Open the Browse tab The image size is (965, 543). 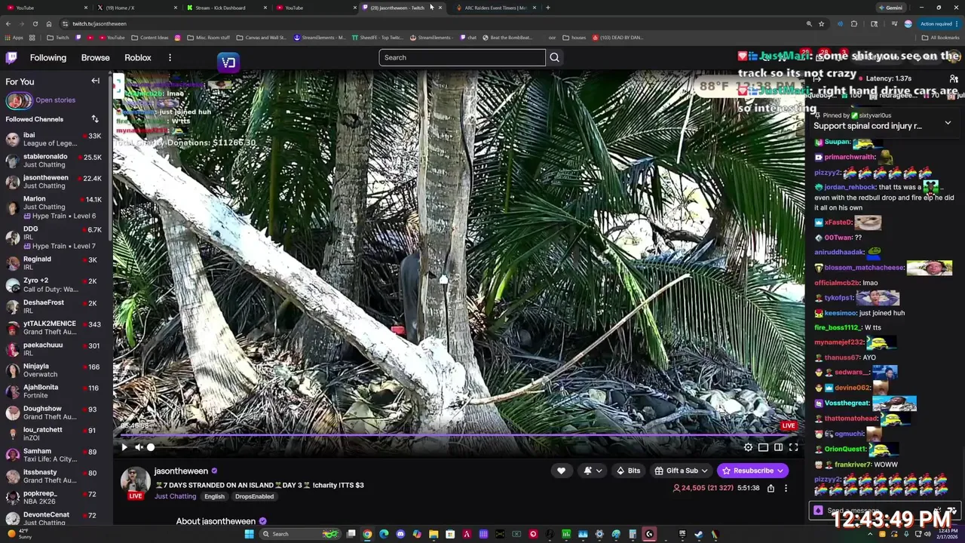(95, 57)
